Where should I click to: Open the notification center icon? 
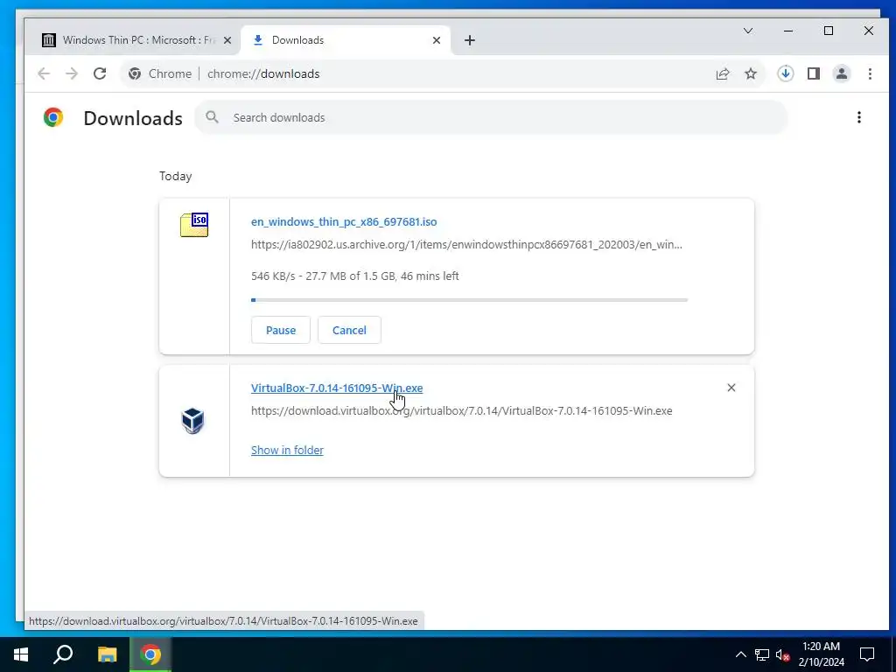(867, 654)
